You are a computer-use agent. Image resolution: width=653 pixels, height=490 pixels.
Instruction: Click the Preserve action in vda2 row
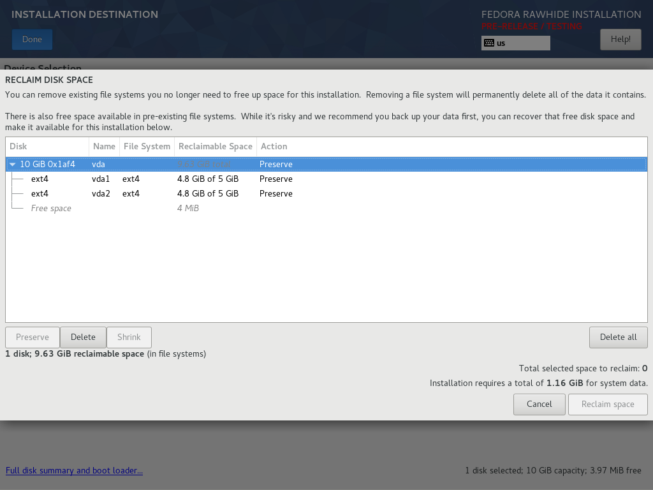tap(275, 194)
